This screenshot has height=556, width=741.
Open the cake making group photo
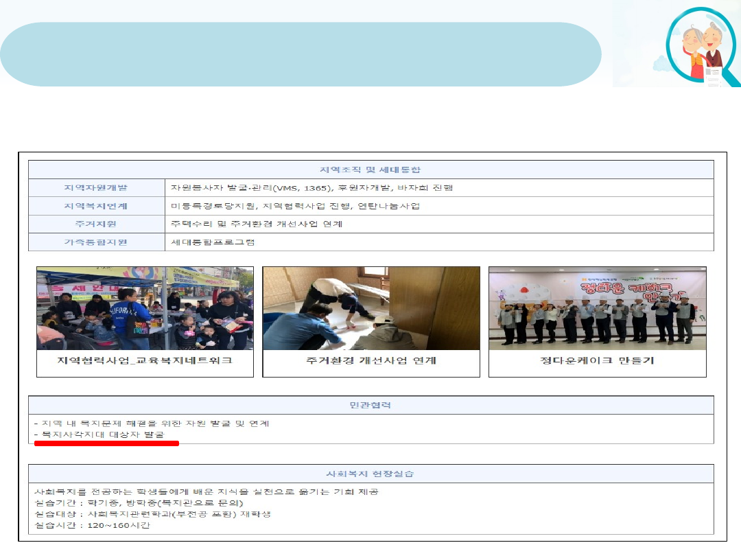(597, 308)
